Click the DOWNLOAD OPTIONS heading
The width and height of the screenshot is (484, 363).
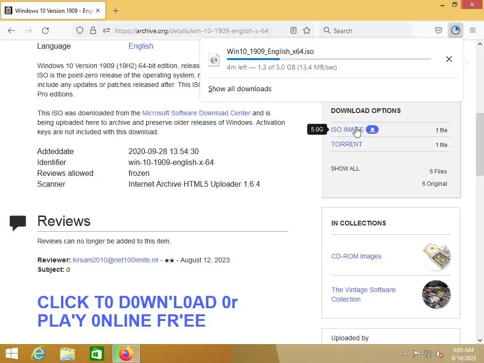(x=366, y=111)
